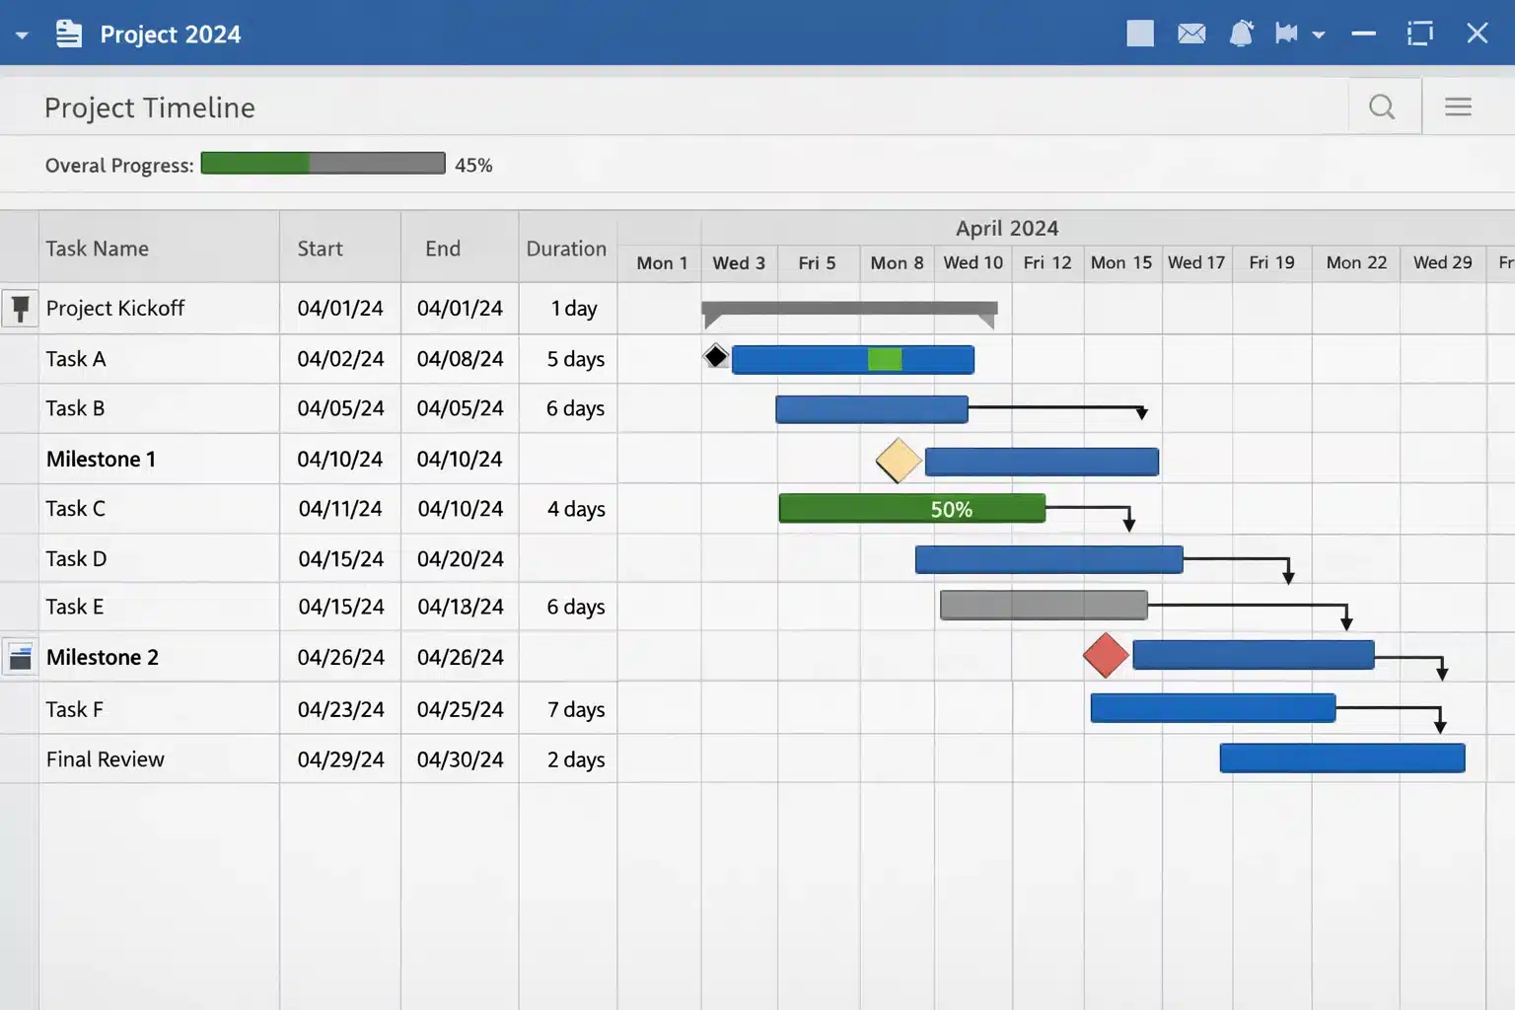
Task: Click the document icon next to Project 2024
Action: pyautogui.click(x=68, y=33)
